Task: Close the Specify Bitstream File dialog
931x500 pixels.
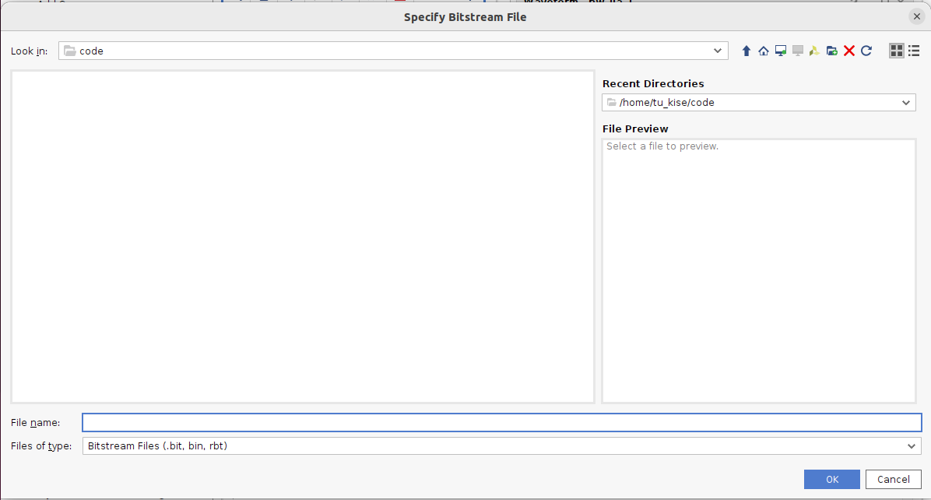Action: coord(916,16)
